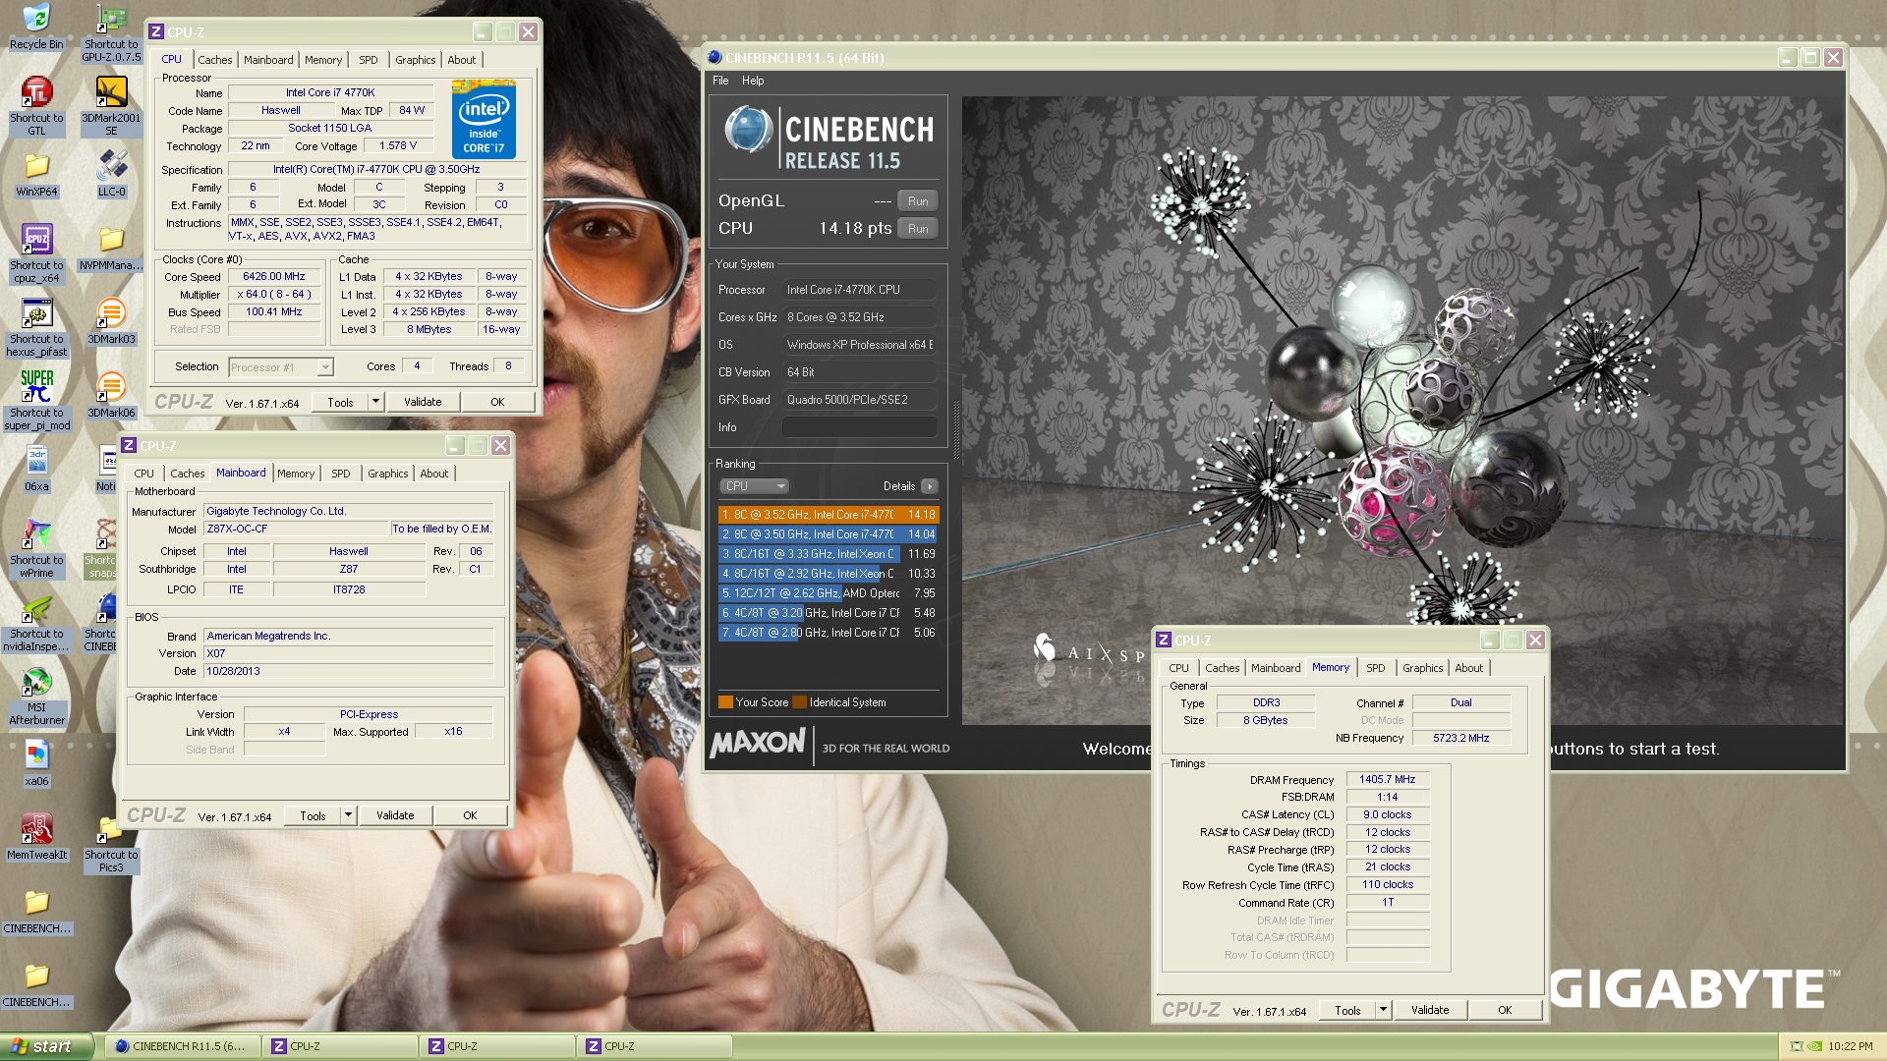Image resolution: width=1887 pixels, height=1061 pixels.
Task: Click OK in CPU-Z Mainboard window
Action: click(x=470, y=815)
